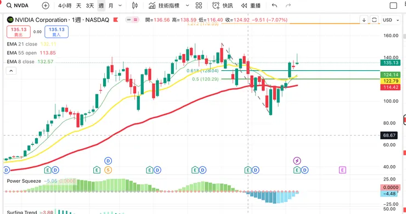Click the red 135.13 賣出 sell button
Viewport: 406px width, 214px height.
pos(19,32)
